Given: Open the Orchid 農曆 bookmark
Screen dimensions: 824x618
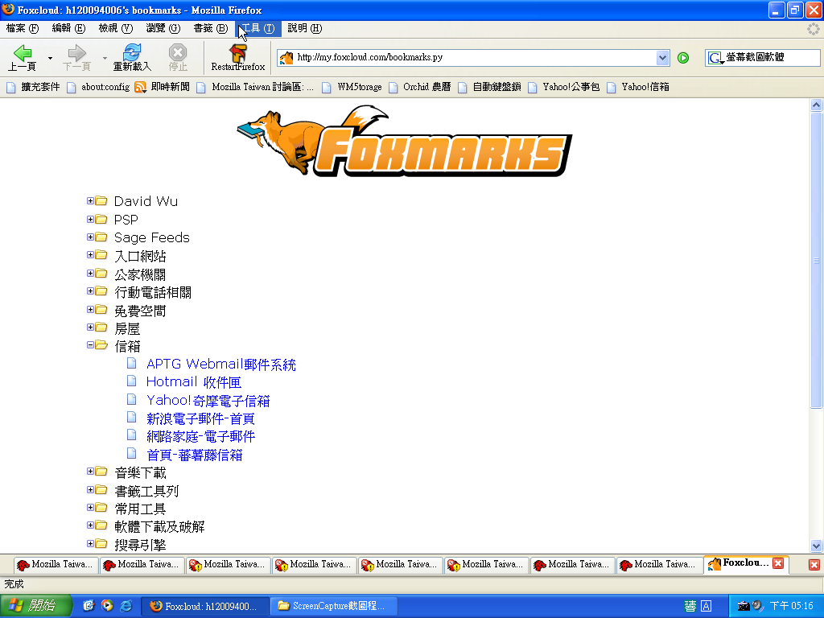Looking at the screenshot, I should coord(420,87).
